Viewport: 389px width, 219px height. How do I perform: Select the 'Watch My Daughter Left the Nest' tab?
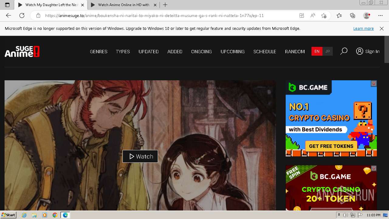pyautogui.click(x=51, y=5)
